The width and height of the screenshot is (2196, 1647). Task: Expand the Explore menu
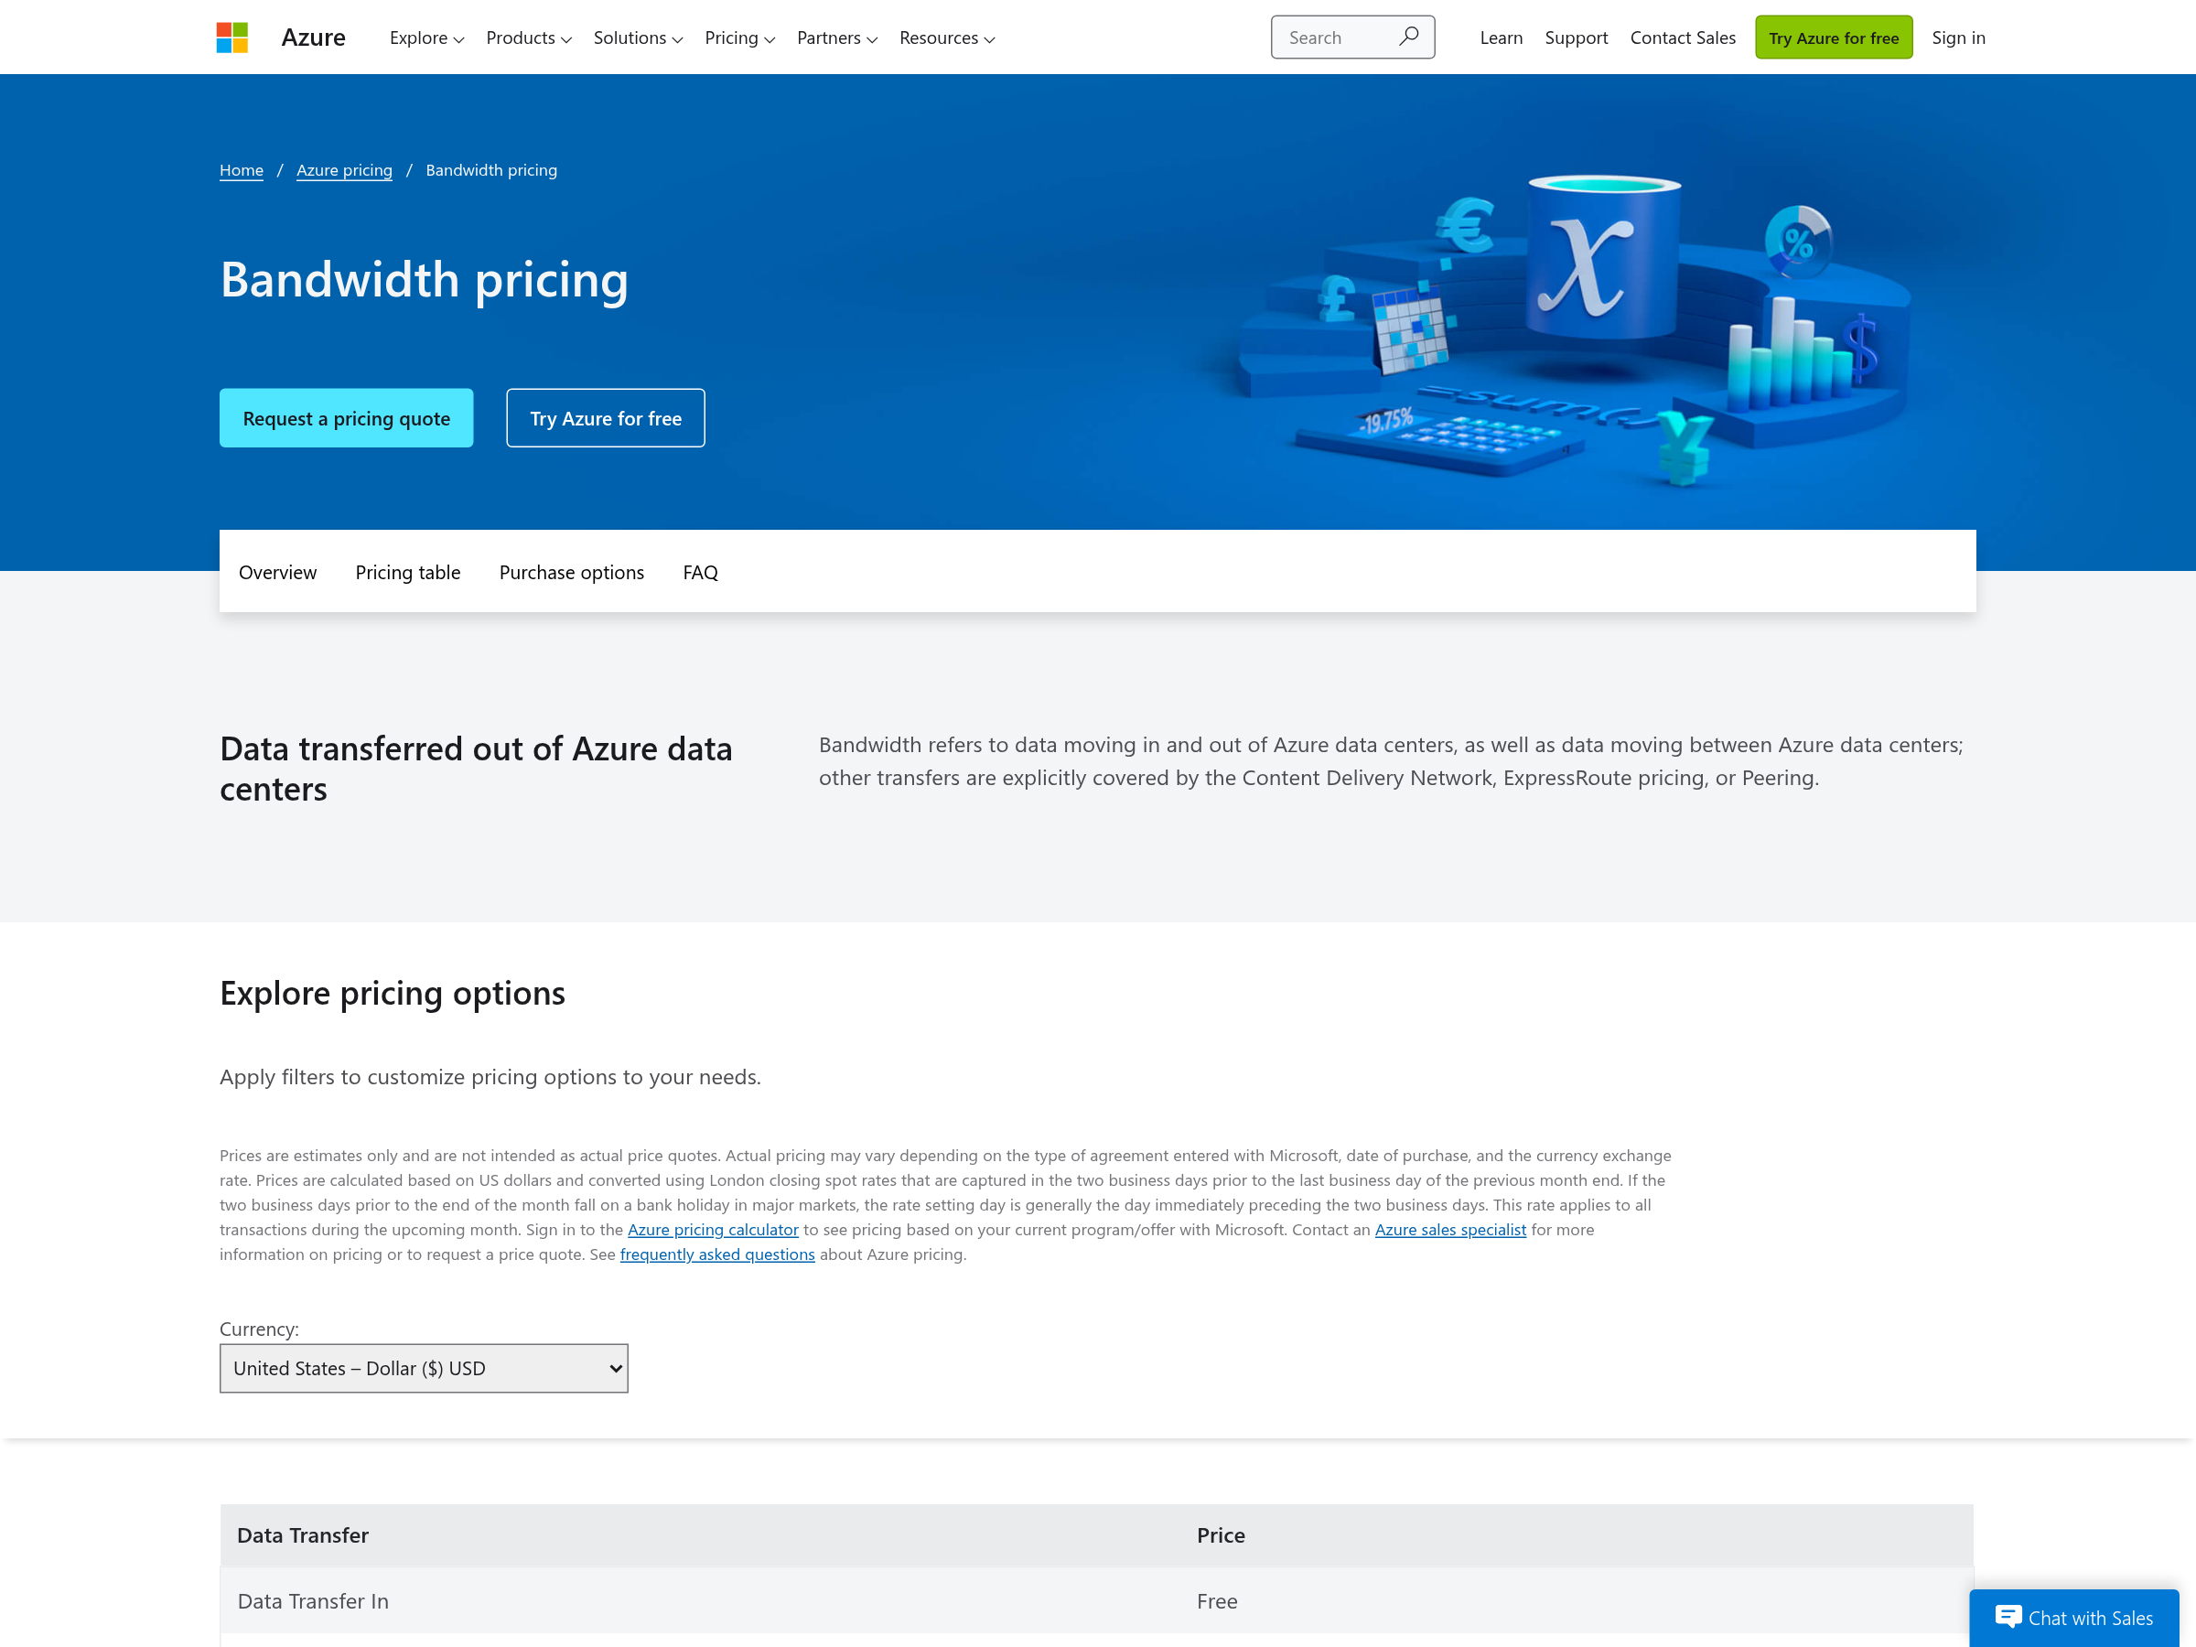427,38
